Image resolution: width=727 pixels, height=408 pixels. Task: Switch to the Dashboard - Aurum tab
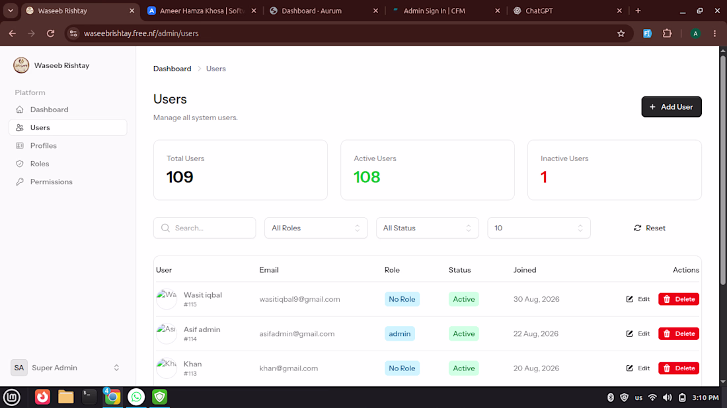click(324, 11)
